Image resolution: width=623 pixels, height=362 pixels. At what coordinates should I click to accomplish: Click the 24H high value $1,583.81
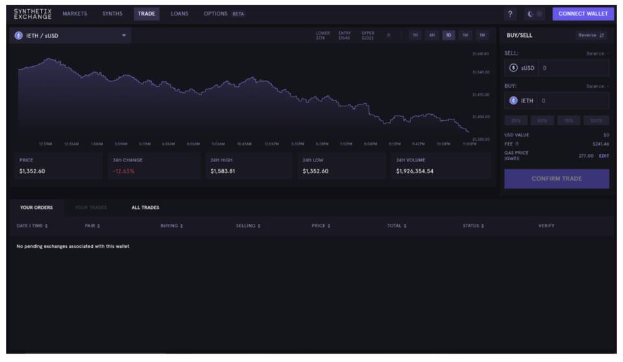pyautogui.click(x=223, y=172)
